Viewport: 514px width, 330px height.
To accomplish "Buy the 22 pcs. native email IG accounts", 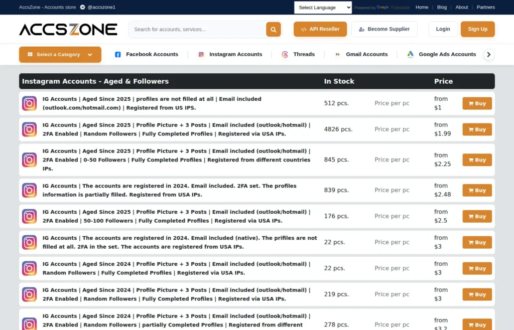I will pyautogui.click(x=477, y=243).
